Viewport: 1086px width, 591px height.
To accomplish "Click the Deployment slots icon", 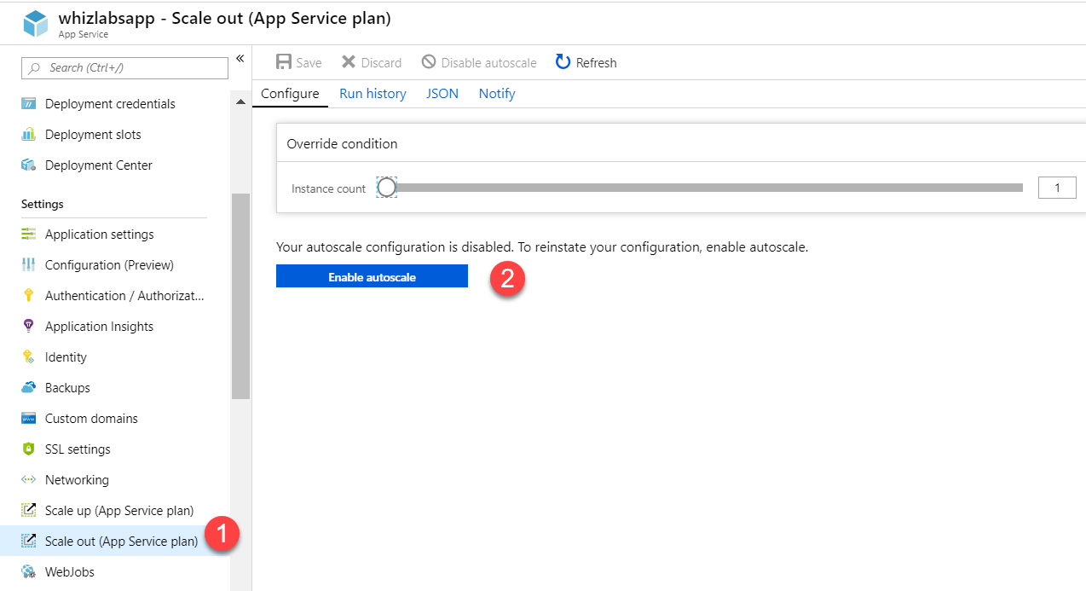I will (29, 135).
